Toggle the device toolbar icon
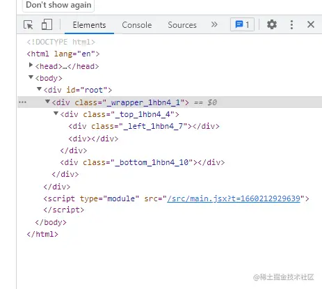Viewport: 322px width, 289px height. click(47, 24)
